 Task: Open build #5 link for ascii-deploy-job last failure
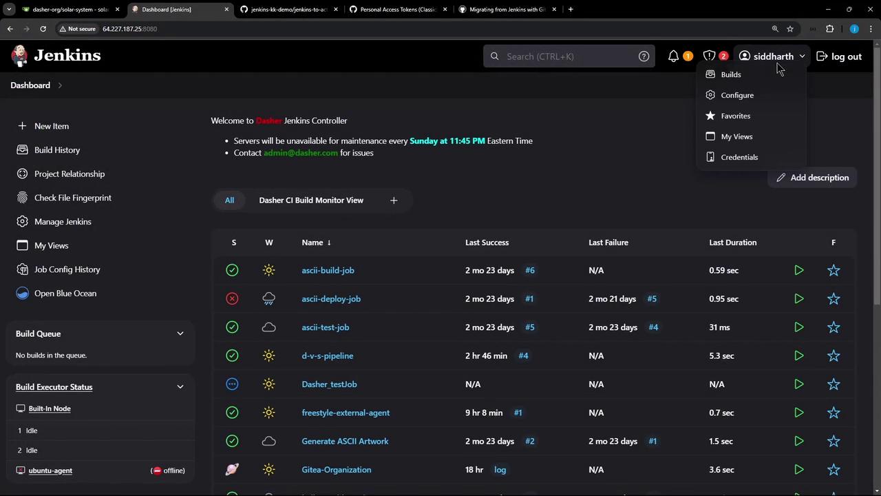652,299
